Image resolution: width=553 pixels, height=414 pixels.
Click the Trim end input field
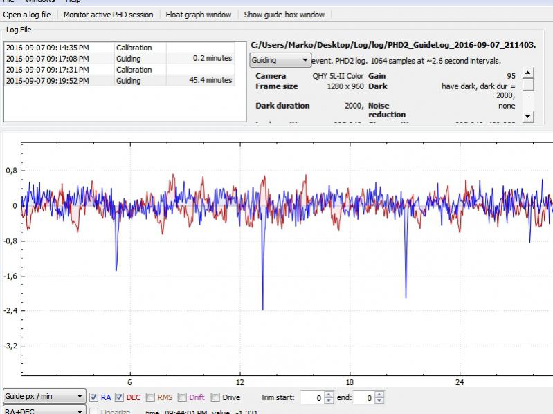pos(363,398)
